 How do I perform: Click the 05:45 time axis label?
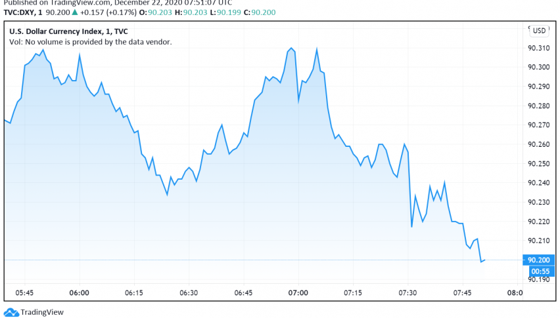click(24, 292)
